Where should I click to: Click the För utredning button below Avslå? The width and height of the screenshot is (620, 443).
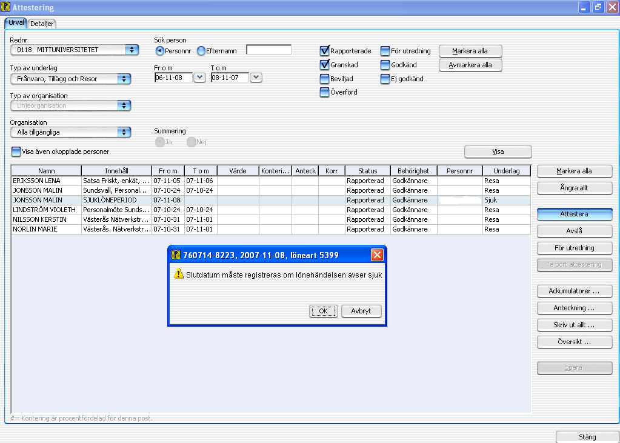coord(574,248)
